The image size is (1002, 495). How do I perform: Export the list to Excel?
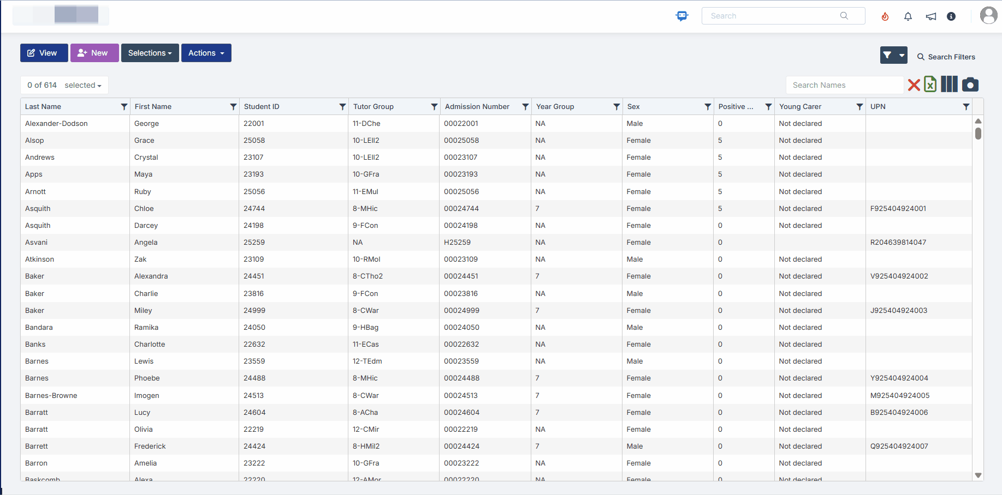tap(930, 84)
